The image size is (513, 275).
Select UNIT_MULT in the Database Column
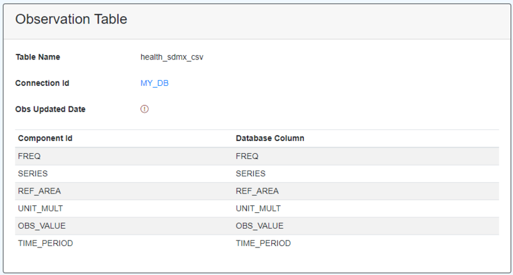point(258,208)
